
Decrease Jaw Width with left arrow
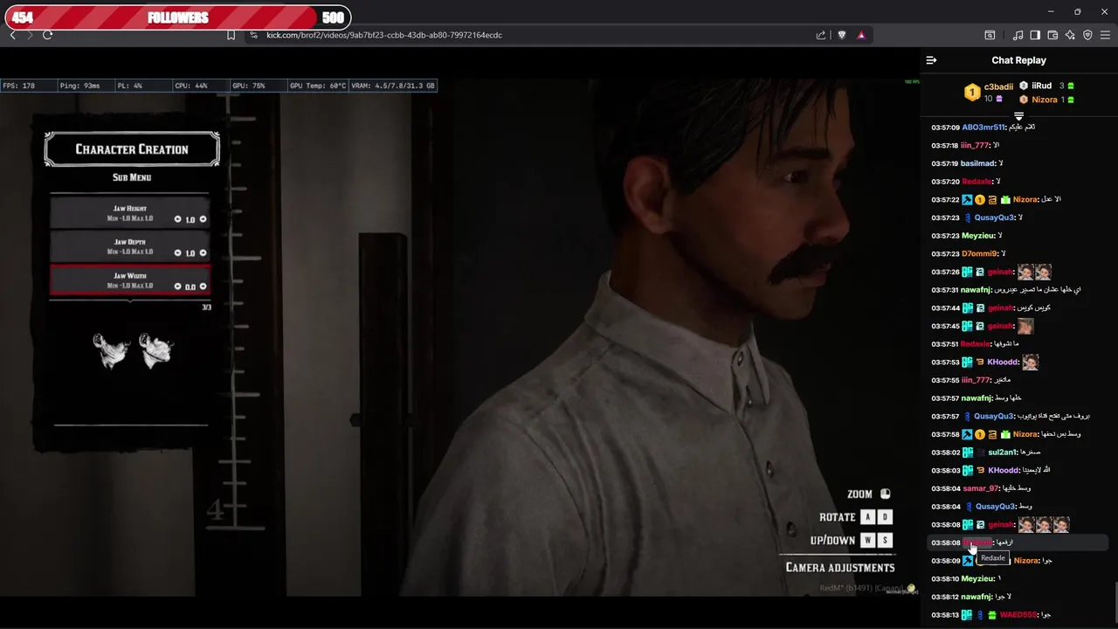click(178, 287)
